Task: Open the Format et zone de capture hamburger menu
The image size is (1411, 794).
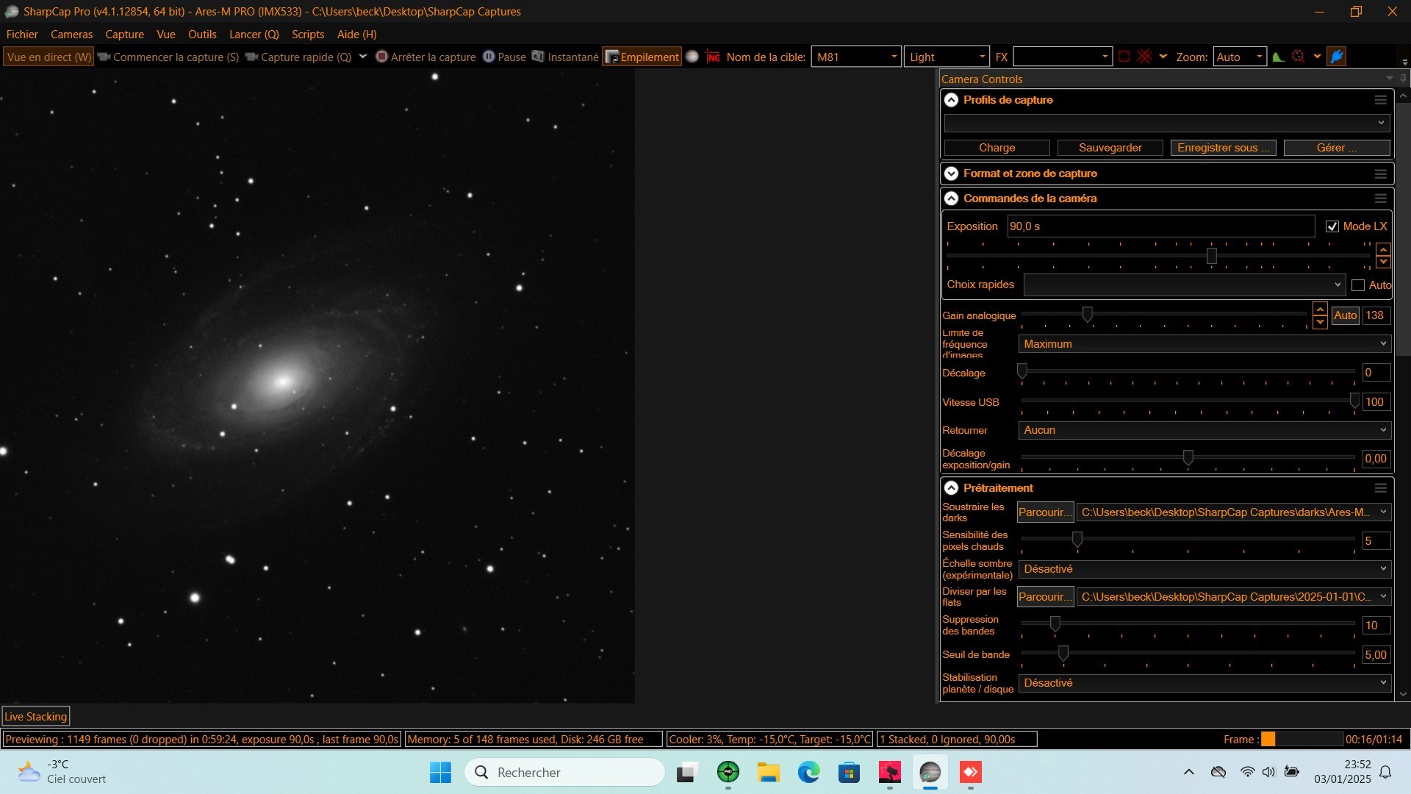Action: 1381,174
